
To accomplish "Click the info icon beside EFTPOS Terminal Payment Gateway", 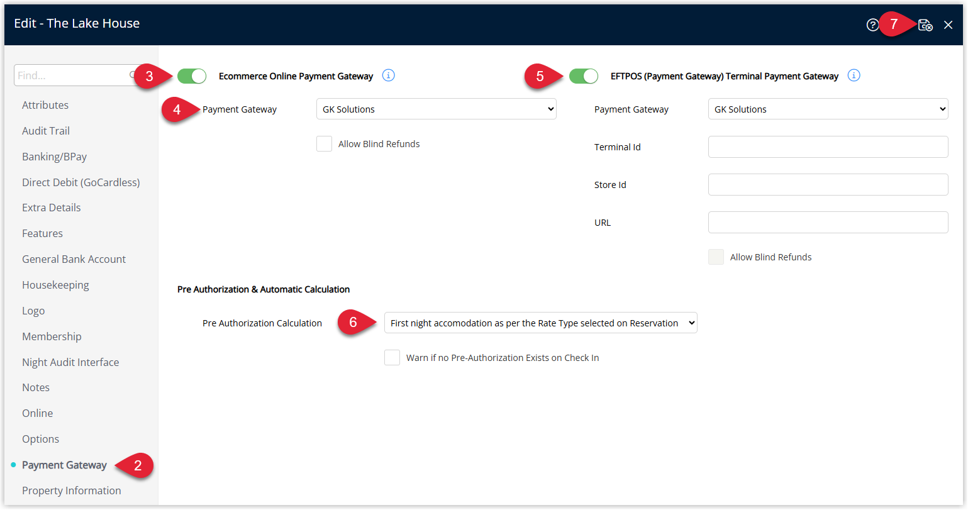I will pos(854,75).
